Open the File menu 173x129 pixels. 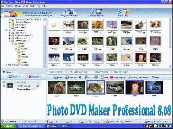(3, 6)
